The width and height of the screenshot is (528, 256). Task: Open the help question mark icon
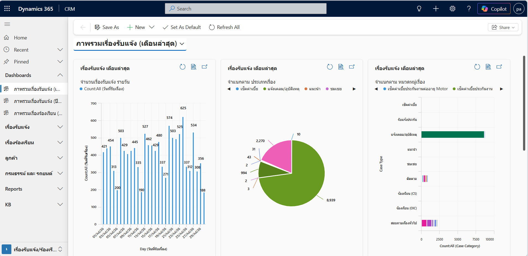pos(469,9)
